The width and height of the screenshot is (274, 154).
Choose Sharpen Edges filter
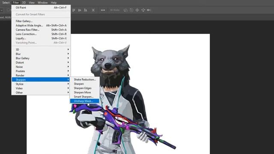click(x=85, y=88)
